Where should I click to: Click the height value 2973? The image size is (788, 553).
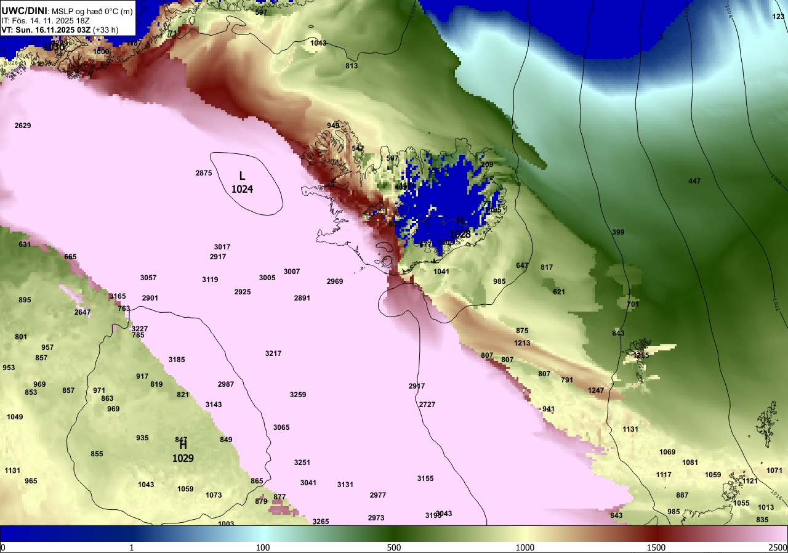pos(376,518)
